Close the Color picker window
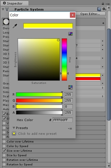The image size is (111, 168). pos(72,15)
